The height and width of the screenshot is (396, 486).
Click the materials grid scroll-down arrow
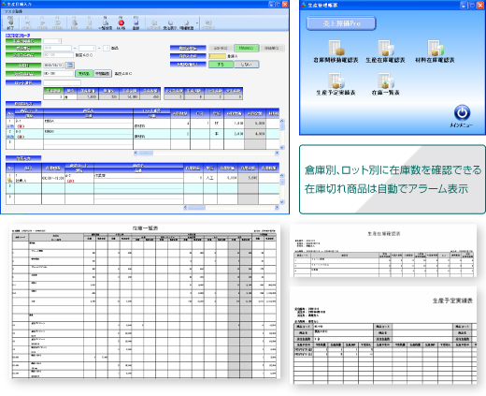pyautogui.click(x=282, y=148)
